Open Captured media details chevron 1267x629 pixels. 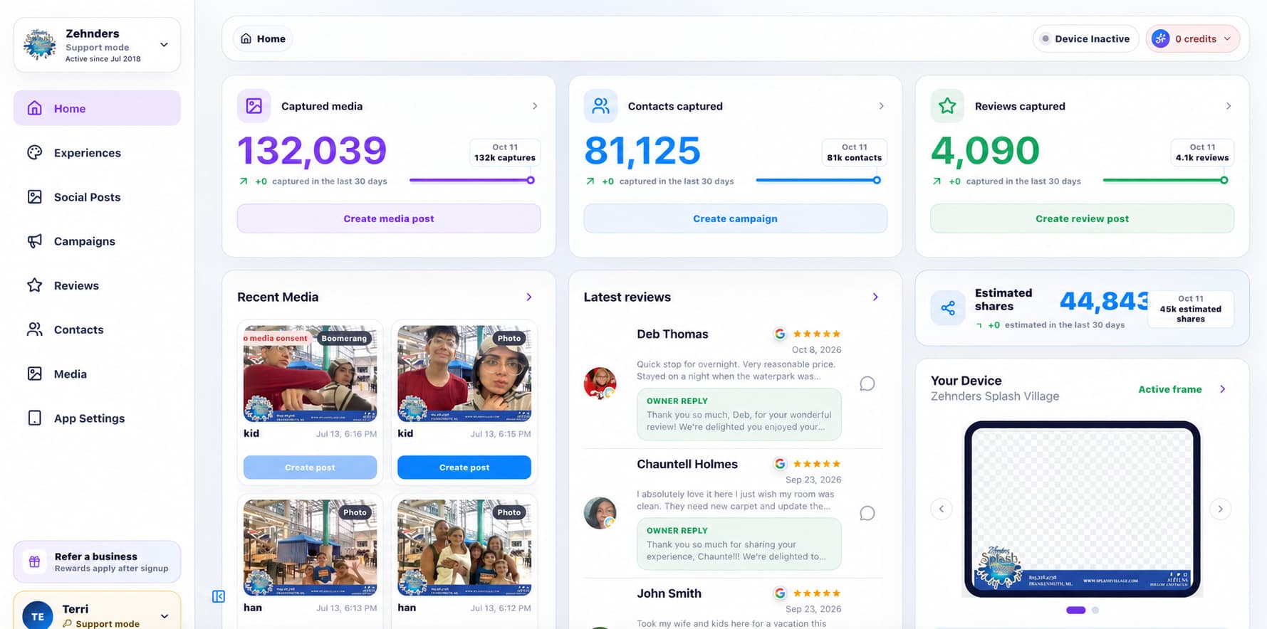pos(535,106)
